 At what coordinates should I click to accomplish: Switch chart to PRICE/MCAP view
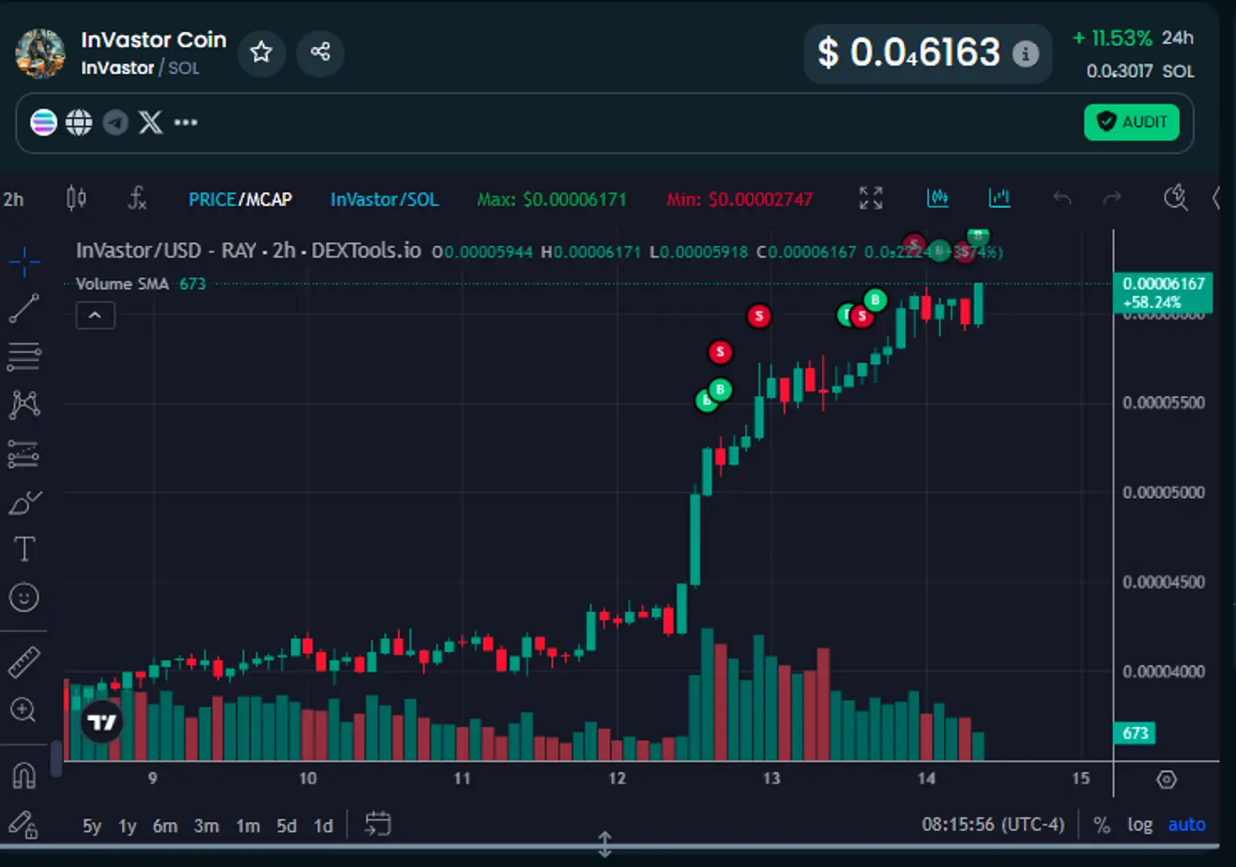[240, 199]
